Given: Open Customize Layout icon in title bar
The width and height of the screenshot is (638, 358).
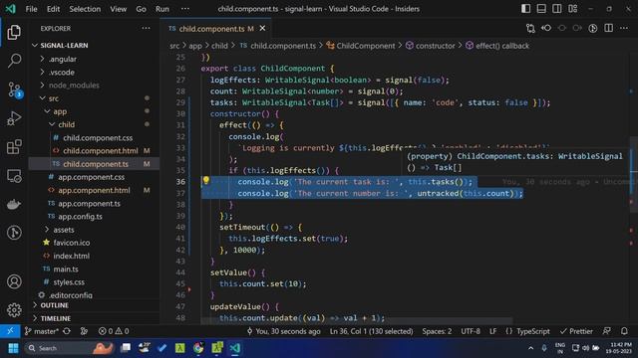Looking at the screenshot, I should pyautogui.click(x=573, y=9).
